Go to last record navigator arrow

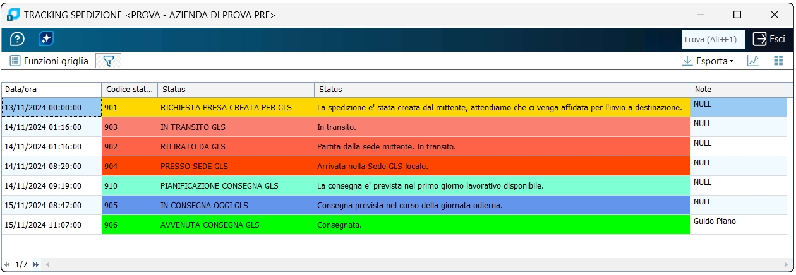36,264
